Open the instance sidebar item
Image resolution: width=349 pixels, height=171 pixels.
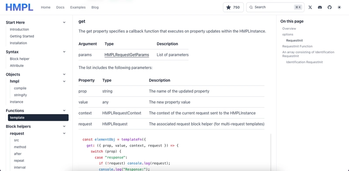[x=17, y=102]
